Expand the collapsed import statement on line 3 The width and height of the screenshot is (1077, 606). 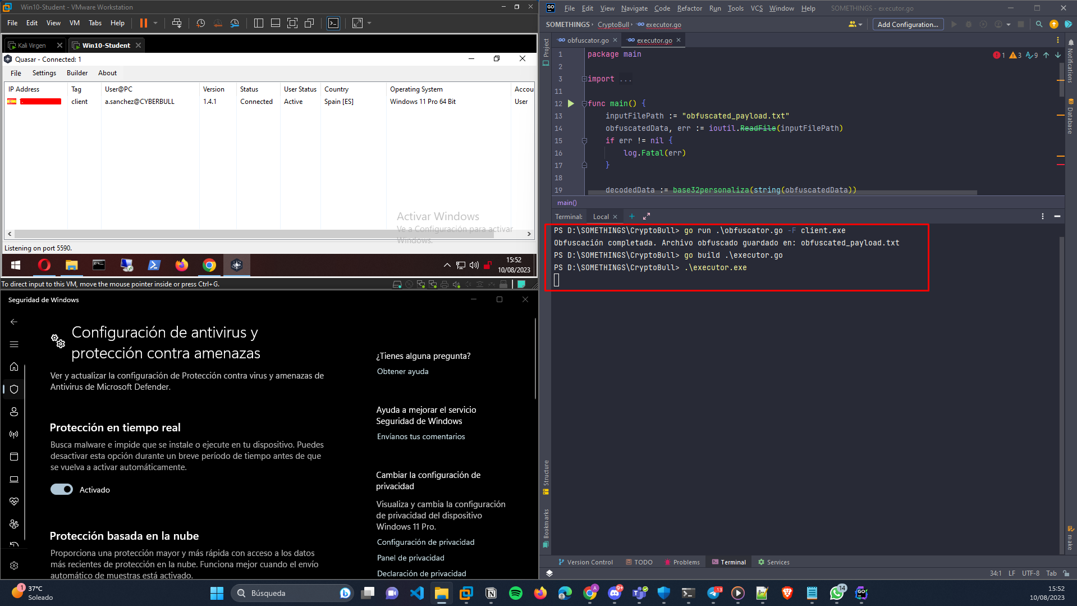(x=585, y=79)
